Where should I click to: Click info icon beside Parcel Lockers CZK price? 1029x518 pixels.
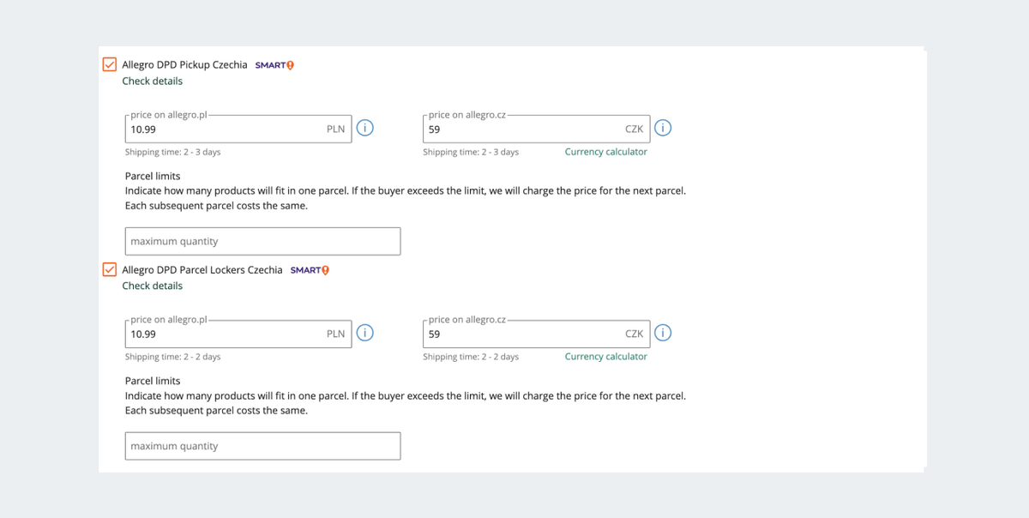point(663,334)
